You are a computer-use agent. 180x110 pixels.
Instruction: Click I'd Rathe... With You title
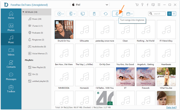(105, 88)
